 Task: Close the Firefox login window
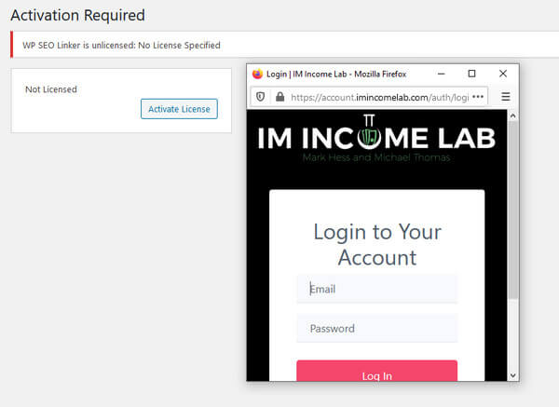tap(503, 74)
